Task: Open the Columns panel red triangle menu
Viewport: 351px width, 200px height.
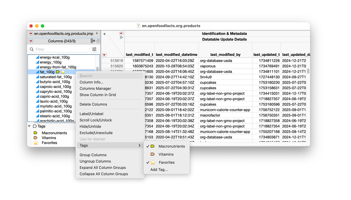Action: (x=31, y=41)
